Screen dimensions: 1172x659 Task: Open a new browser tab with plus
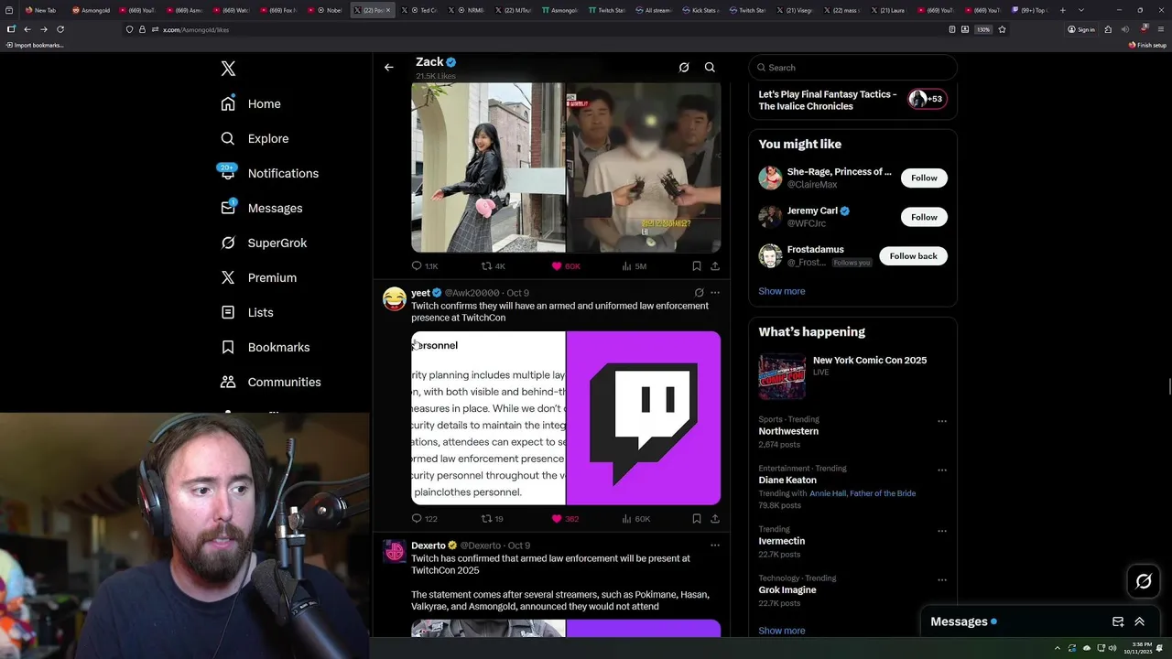[x=1062, y=10]
